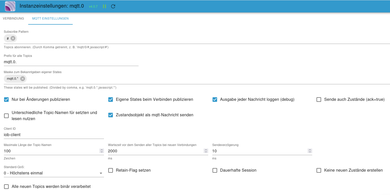Click the stepper on Sendeverzögerung field

310,151
